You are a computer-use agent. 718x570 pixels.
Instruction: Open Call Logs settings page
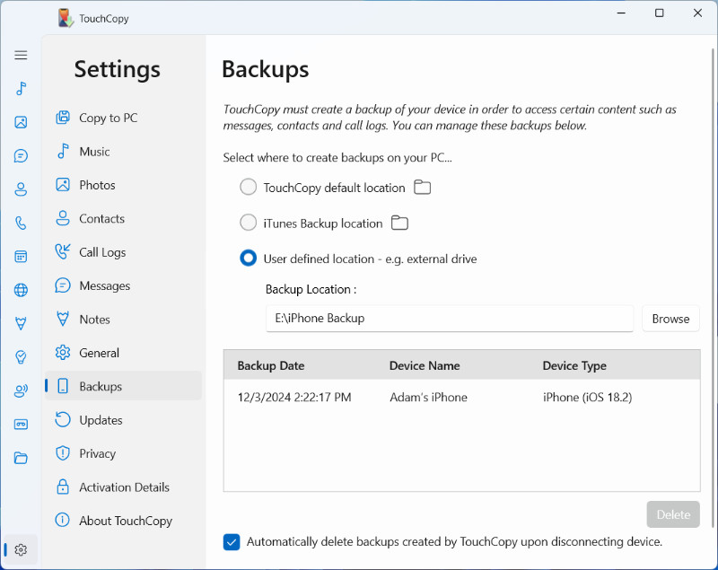click(123, 252)
